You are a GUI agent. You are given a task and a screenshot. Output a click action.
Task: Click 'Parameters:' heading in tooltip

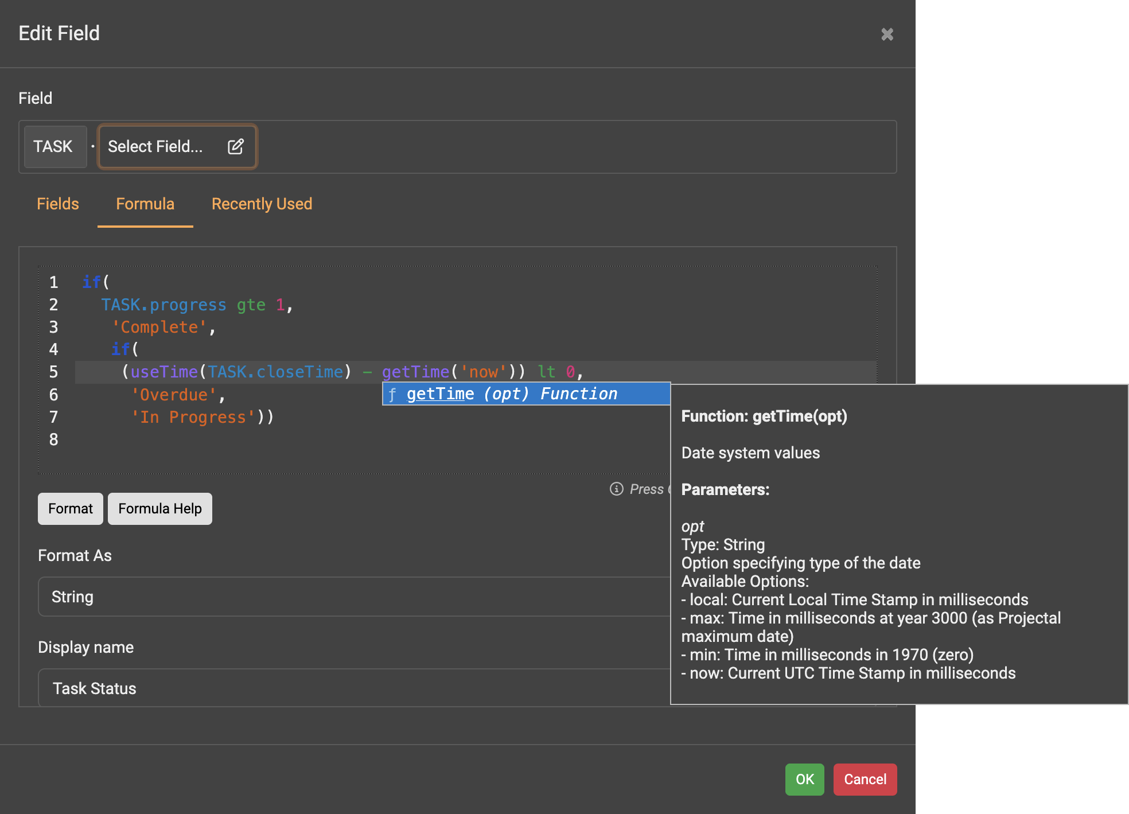[725, 490]
